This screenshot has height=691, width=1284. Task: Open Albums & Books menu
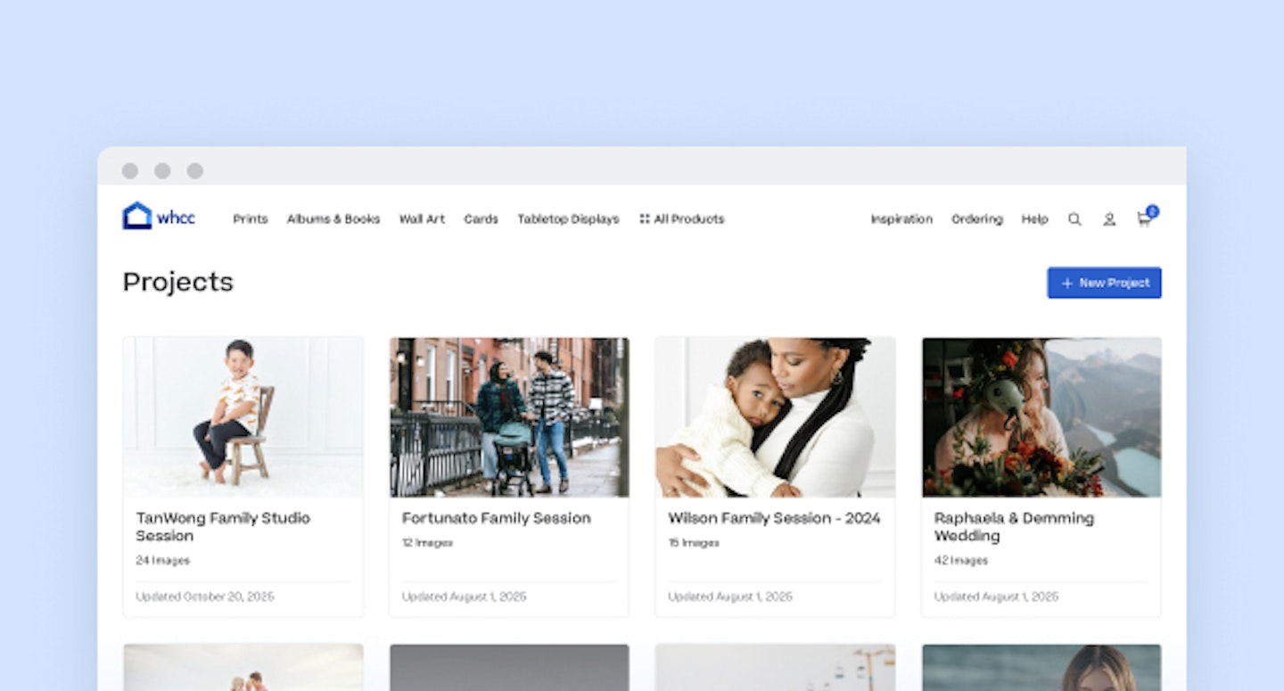click(x=333, y=219)
